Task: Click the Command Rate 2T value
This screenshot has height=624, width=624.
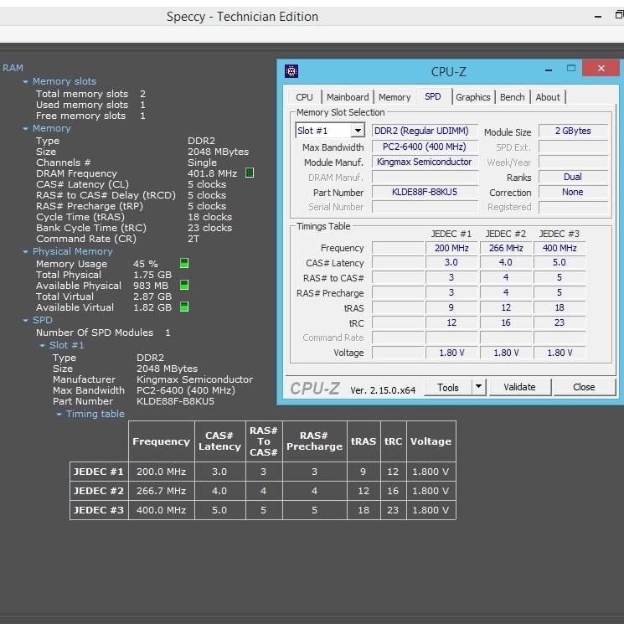Action: (x=193, y=239)
